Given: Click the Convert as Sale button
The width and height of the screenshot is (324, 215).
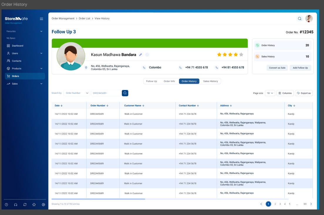Looking at the screenshot, I should click(277, 68).
